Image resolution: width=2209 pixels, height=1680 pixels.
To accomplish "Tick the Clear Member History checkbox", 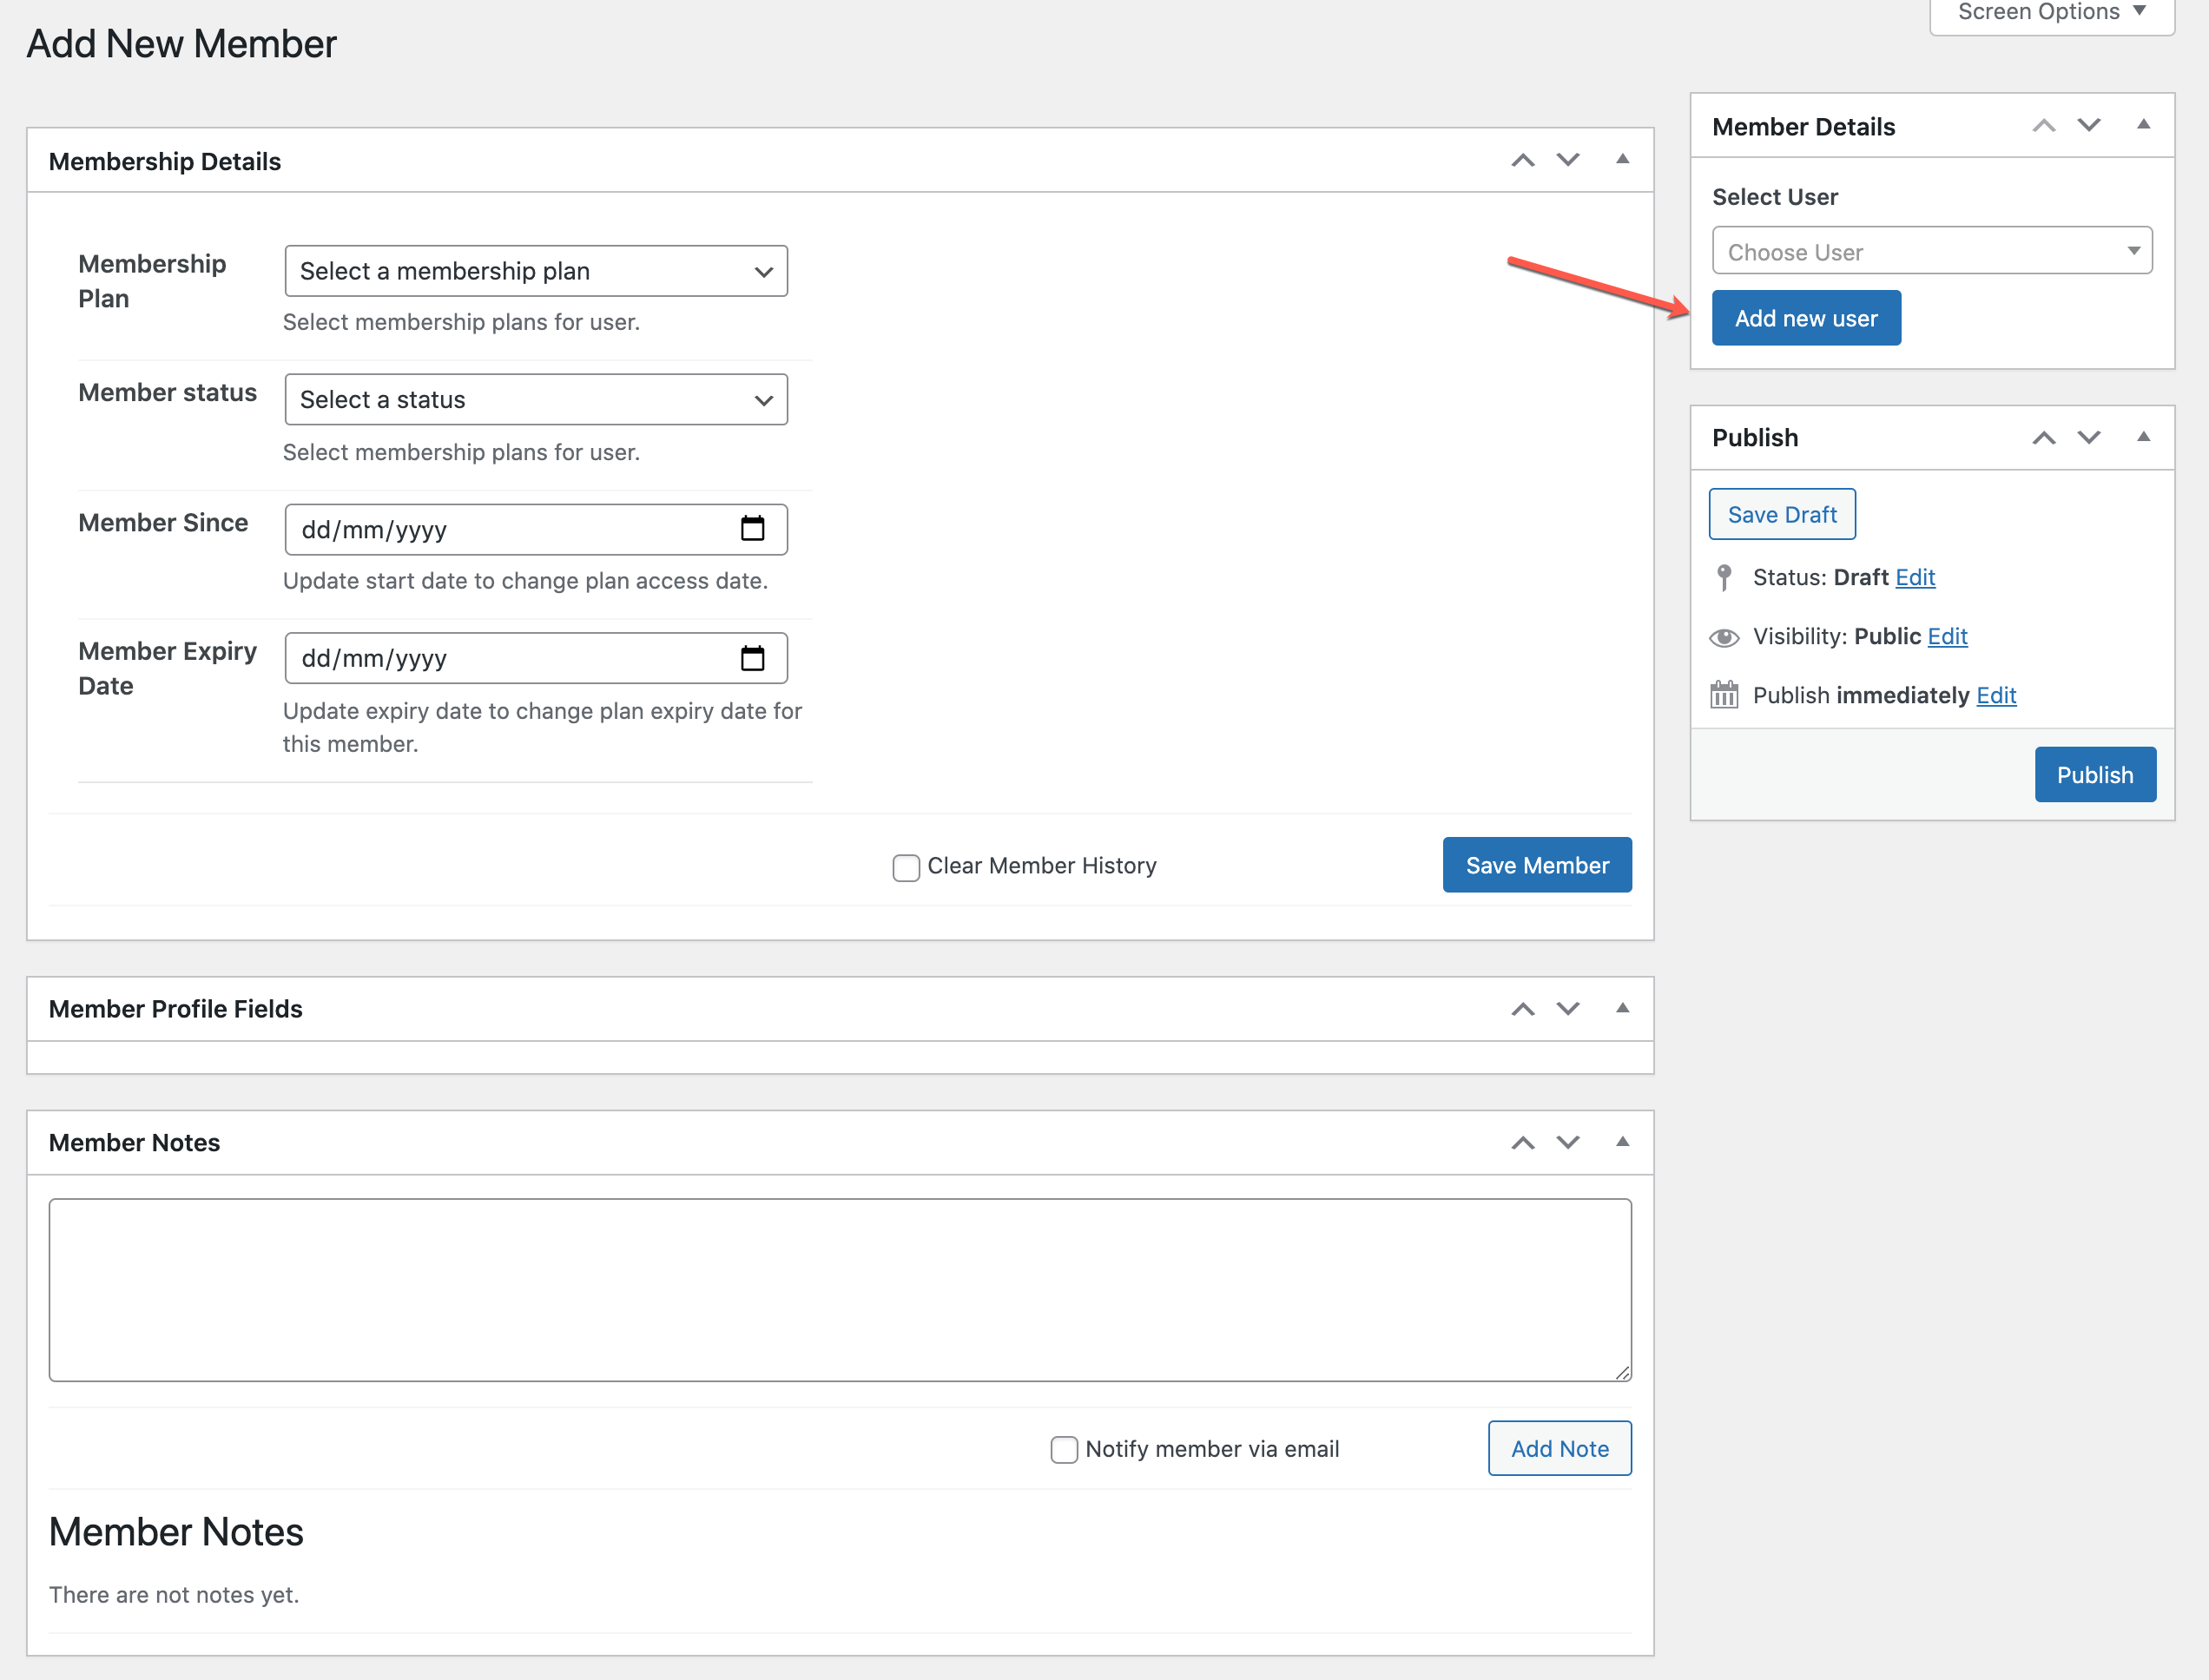I will pos(906,867).
